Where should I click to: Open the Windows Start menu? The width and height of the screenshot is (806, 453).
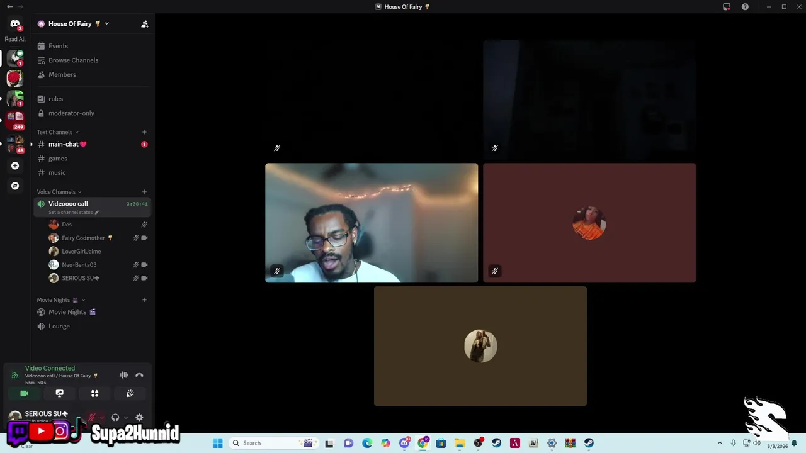point(218,443)
